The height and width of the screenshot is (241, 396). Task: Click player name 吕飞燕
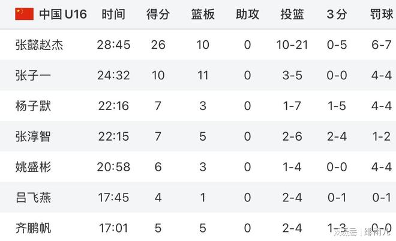pyautogui.click(x=33, y=198)
